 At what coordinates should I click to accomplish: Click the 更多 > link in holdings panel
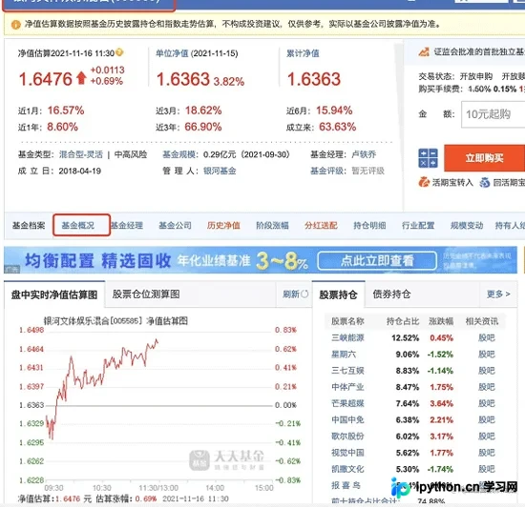pyautogui.click(x=498, y=294)
